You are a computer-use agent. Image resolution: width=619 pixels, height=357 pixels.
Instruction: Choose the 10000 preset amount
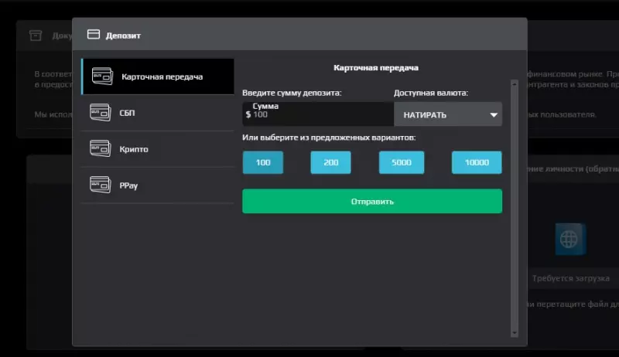[477, 162]
